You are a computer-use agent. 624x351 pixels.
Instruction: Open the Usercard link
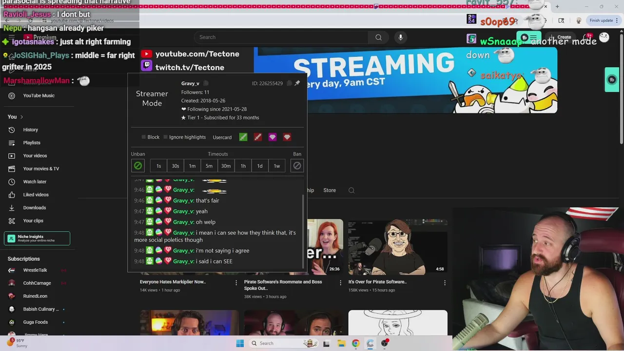coord(222,137)
